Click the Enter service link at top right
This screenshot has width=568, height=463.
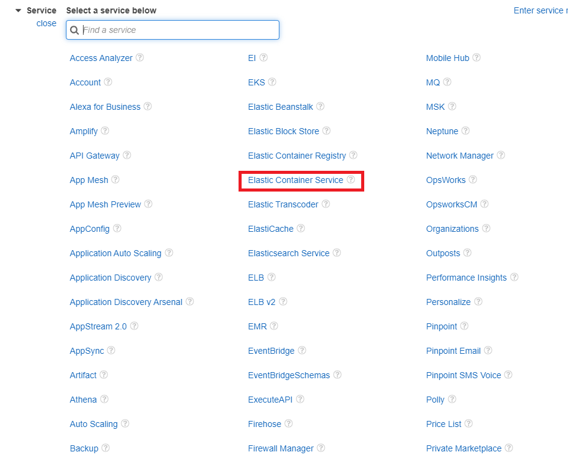point(540,10)
